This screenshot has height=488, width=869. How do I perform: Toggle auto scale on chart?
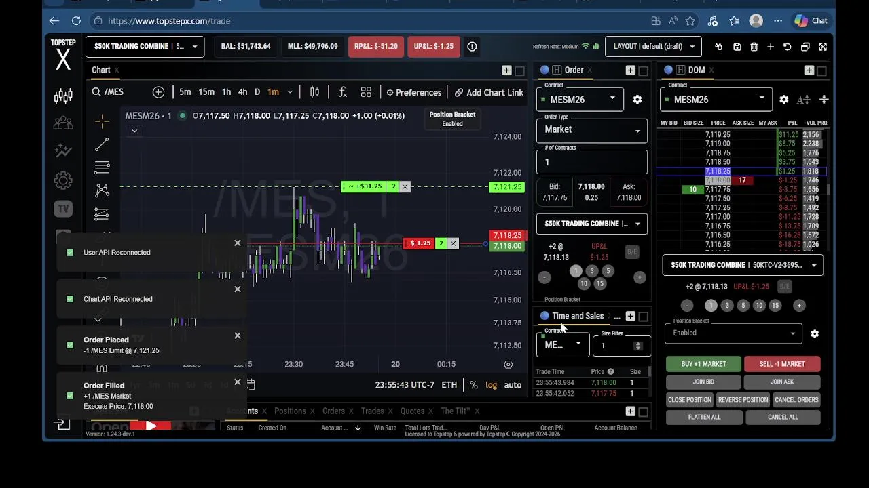513,385
